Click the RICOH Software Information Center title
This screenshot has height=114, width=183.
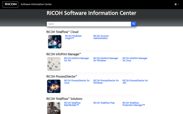pyautogui.click(x=91, y=13)
